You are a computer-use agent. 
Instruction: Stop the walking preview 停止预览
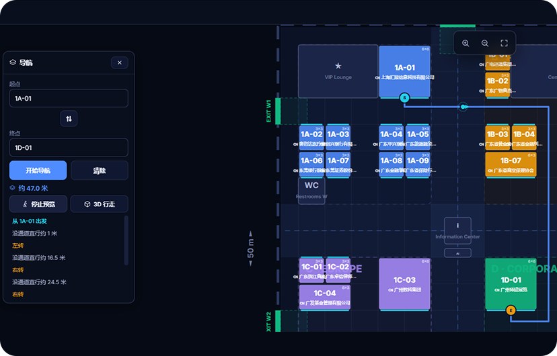tap(38, 204)
